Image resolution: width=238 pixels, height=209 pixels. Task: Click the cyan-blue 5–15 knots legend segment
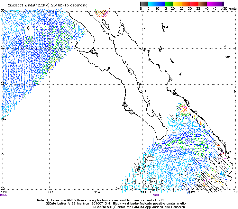(x=157, y=4)
